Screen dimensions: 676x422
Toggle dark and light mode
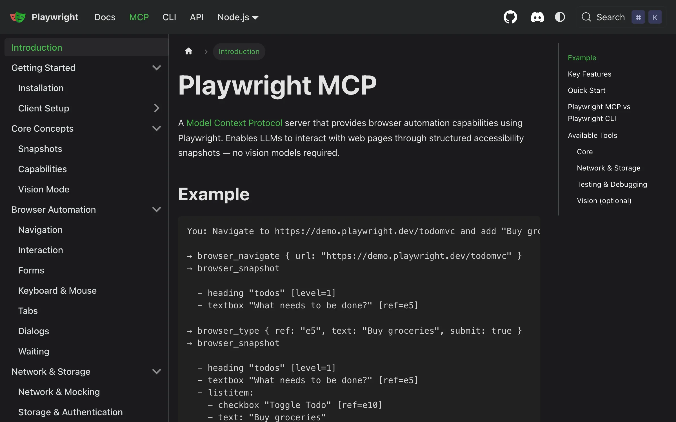560,17
